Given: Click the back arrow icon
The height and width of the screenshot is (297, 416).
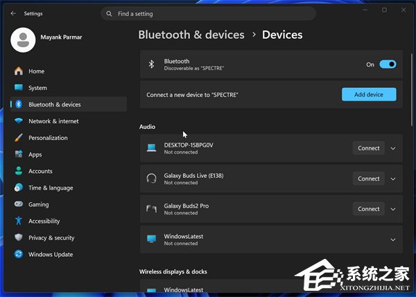Looking at the screenshot, I should 13,14.
